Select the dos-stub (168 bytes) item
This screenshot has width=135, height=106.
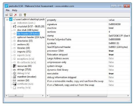(x=28, y=30)
